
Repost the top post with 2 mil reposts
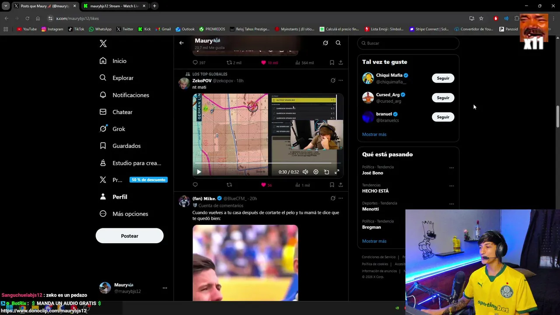coord(234,63)
